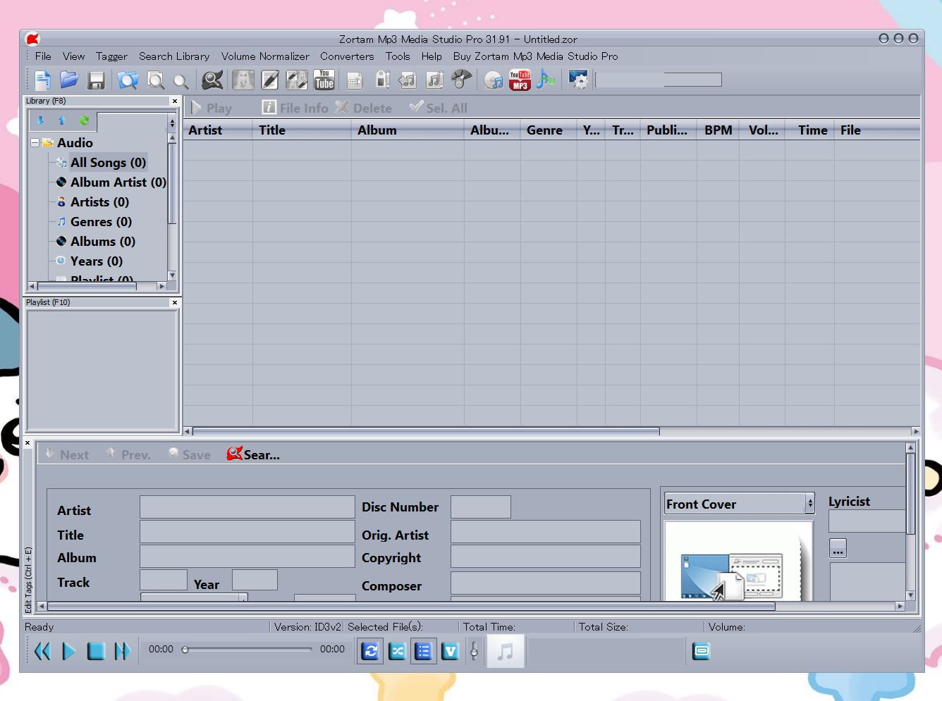Click the vertical volume slider

(x=474, y=651)
